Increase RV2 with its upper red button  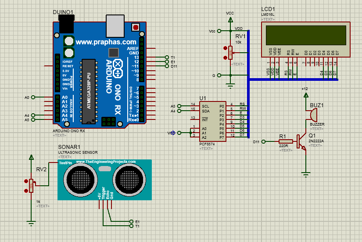click(x=26, y=181)
